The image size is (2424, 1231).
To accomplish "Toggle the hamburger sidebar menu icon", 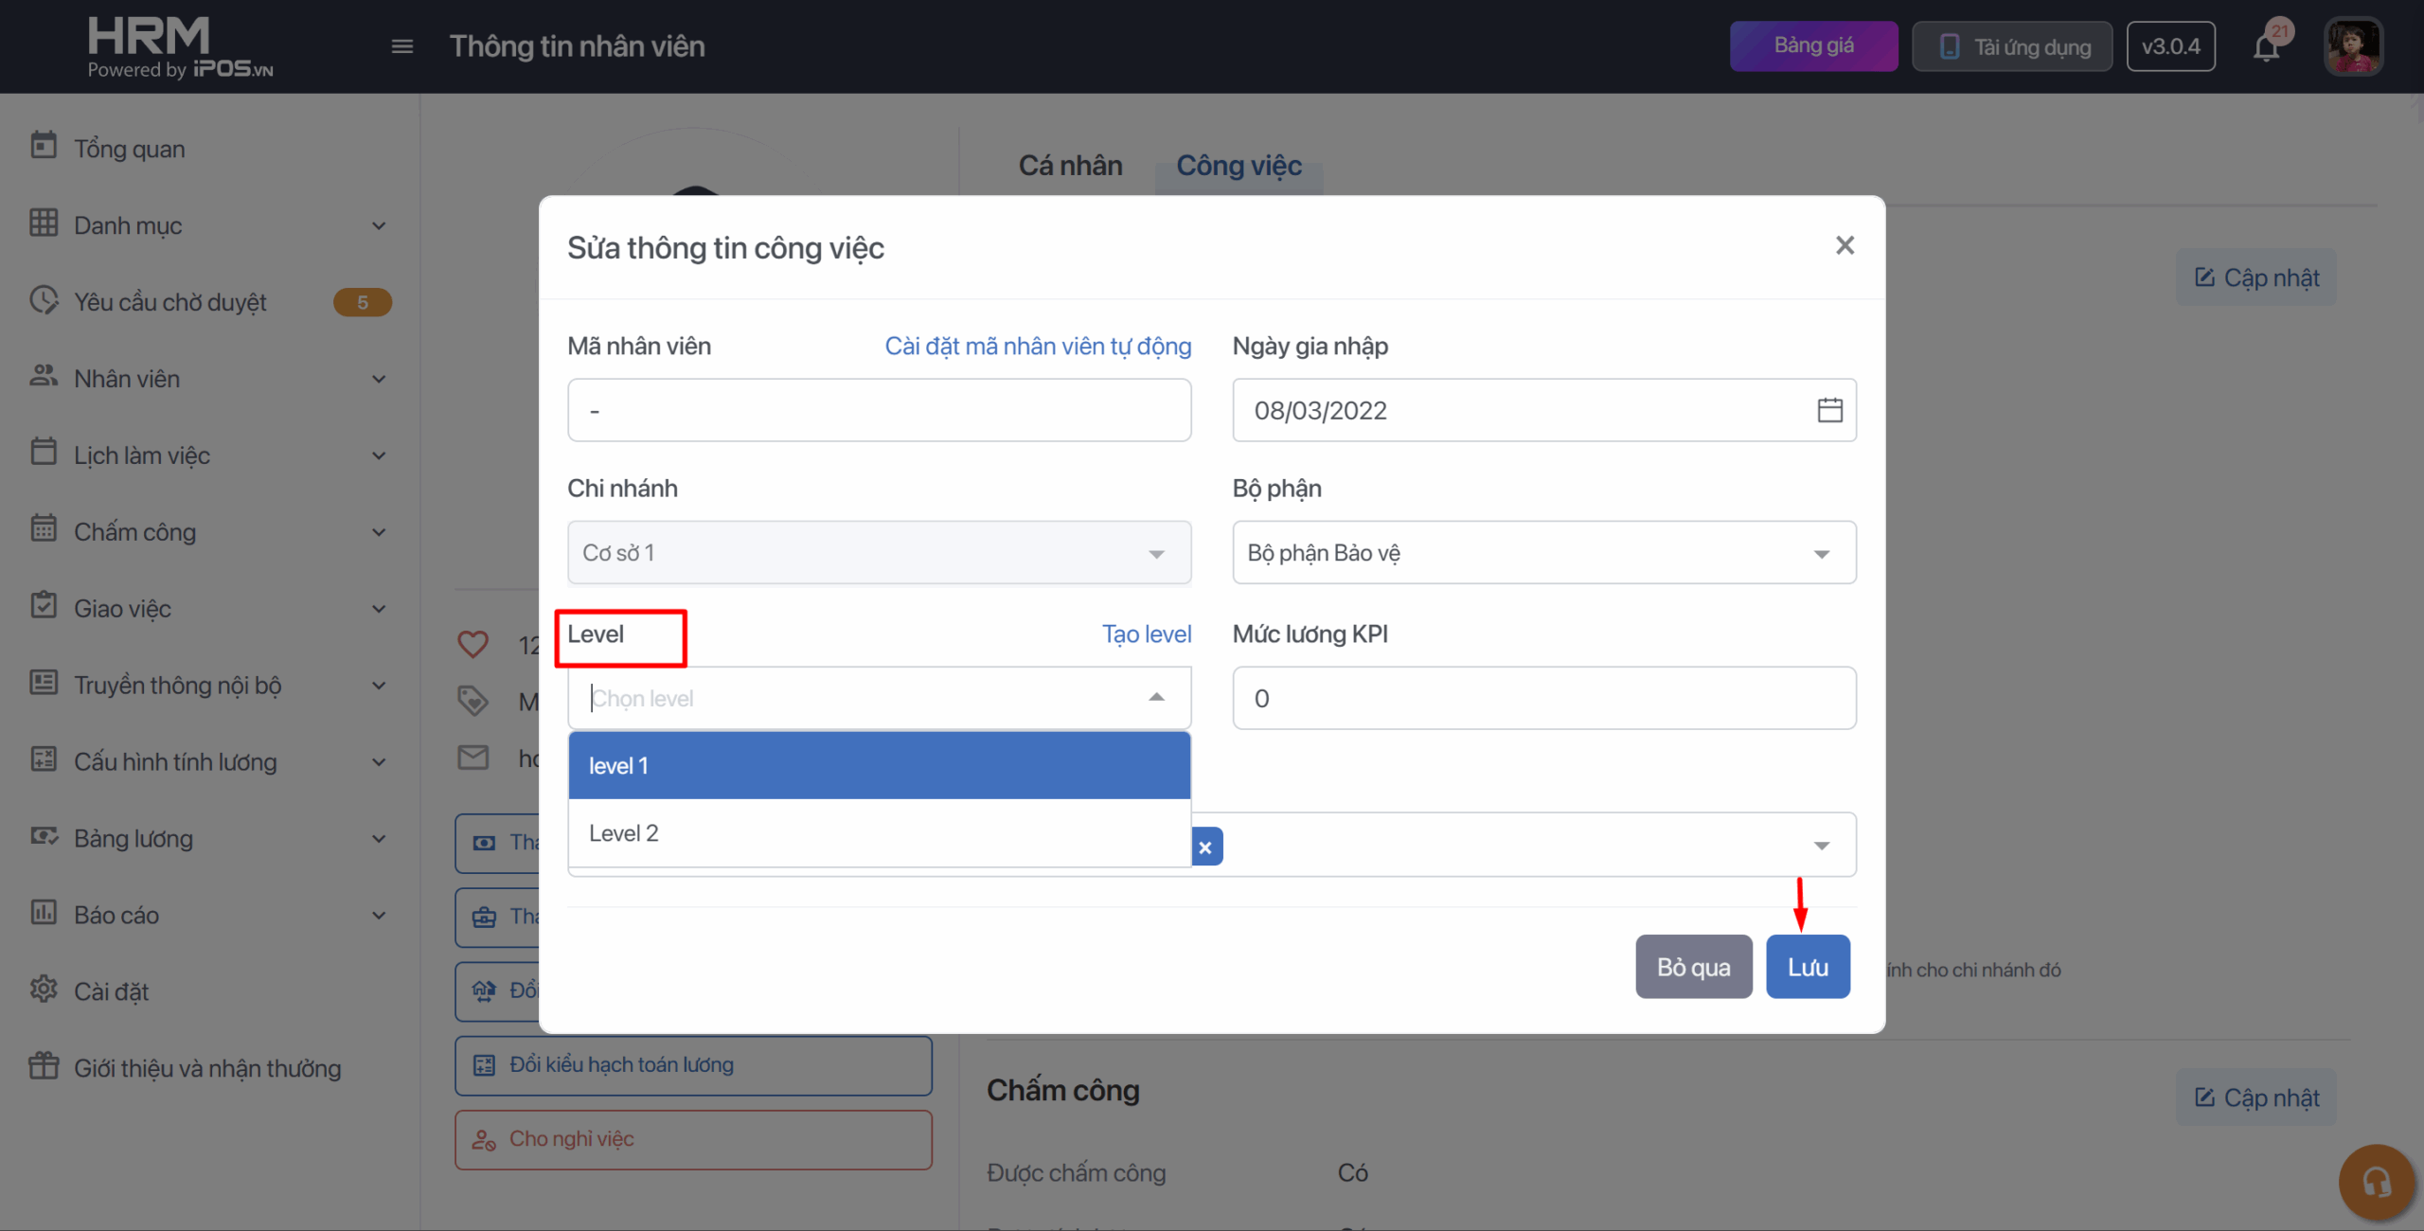I will 402,46.
